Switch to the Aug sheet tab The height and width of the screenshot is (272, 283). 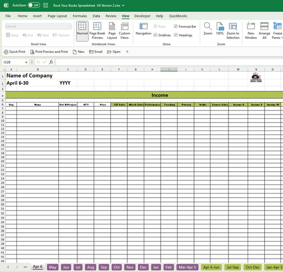click(91, 267)
